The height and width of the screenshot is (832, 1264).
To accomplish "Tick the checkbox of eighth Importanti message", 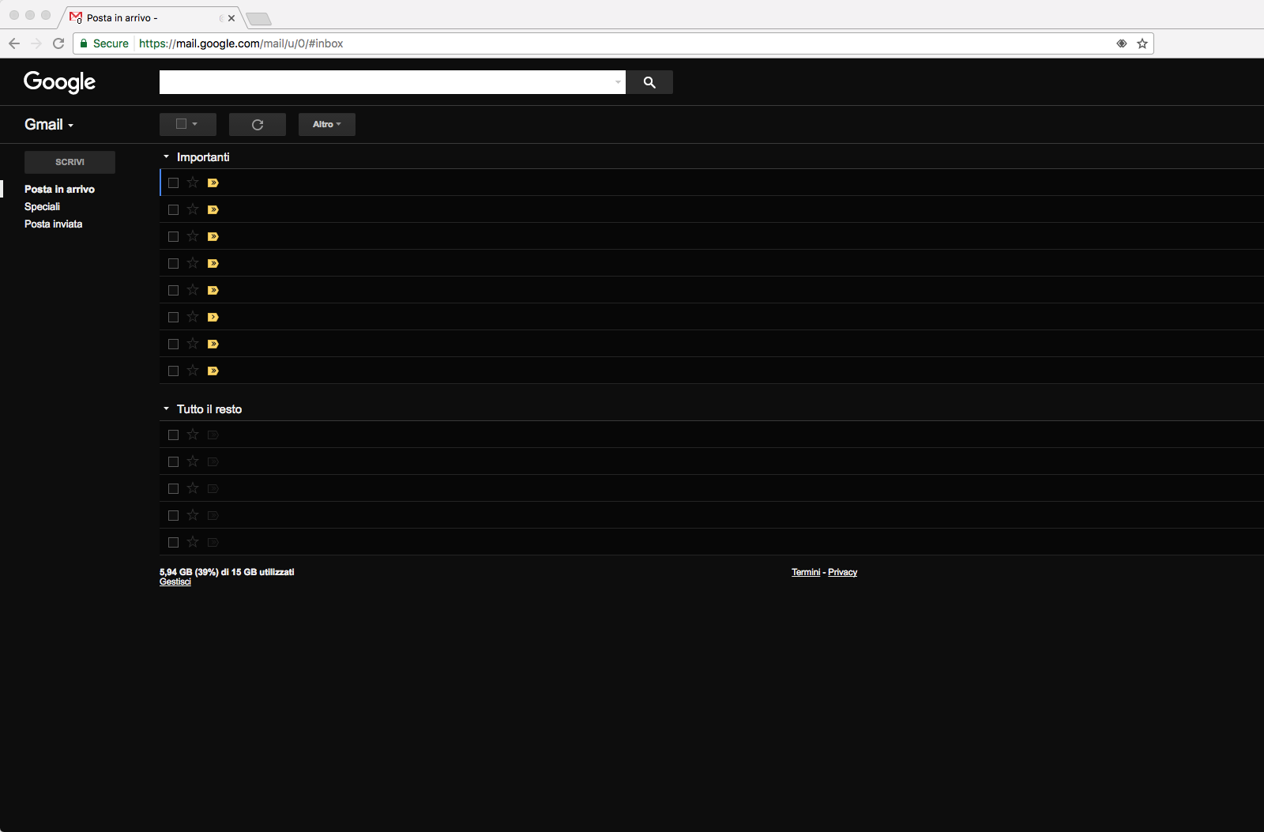I will coord(174,371).
